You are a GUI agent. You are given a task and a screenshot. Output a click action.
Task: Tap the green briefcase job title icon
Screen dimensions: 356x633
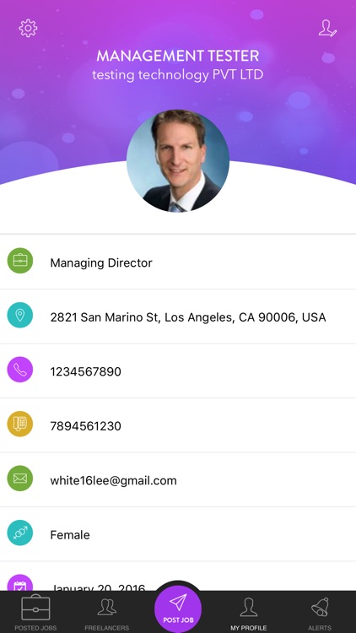tap(19, 261)
